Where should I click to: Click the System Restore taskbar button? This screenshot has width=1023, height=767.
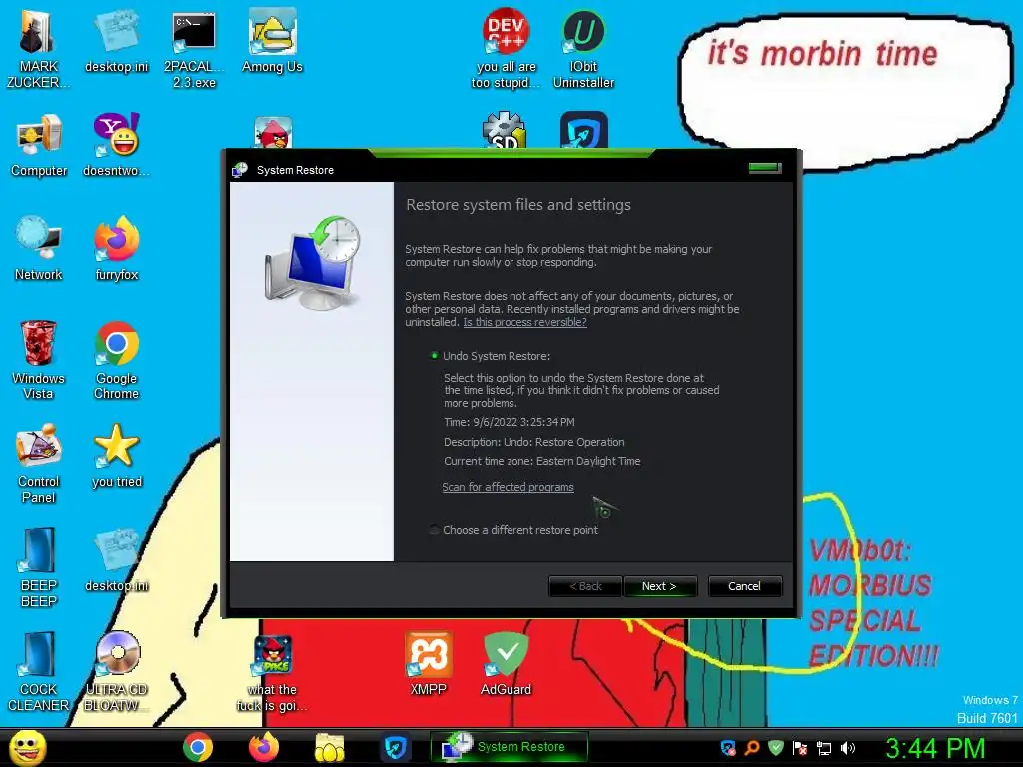tap(510, 747)
